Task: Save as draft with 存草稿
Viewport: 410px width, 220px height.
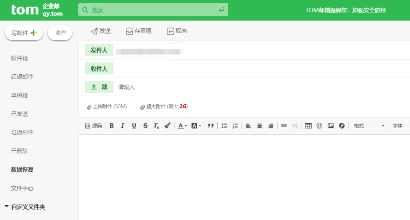Action: [139, 31]
